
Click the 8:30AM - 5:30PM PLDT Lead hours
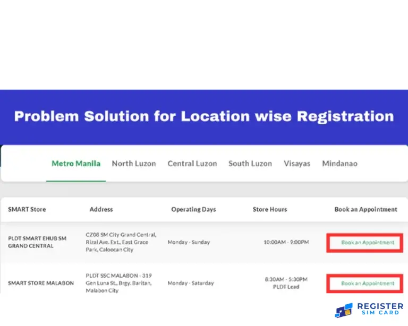(286, 283)
